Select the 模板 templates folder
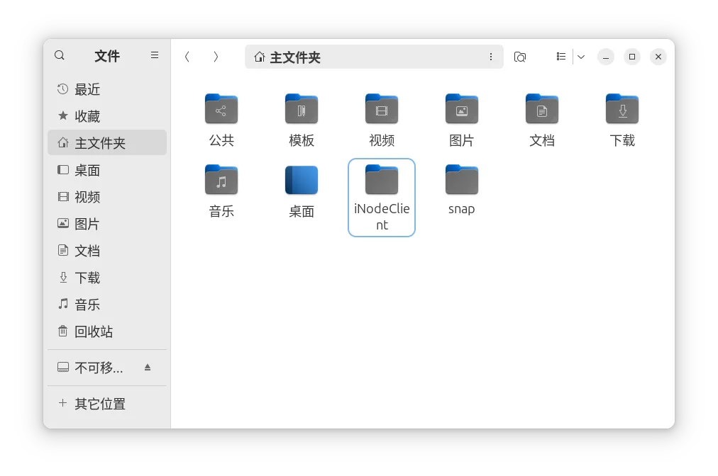 coord(302,110)
